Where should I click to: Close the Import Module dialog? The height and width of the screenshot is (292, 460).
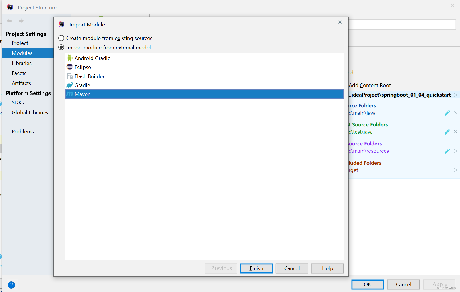[x=340, y=22]
